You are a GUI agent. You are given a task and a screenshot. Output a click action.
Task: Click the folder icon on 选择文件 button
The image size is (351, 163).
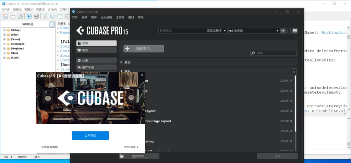pyautogui.click(x=122, y=156)
